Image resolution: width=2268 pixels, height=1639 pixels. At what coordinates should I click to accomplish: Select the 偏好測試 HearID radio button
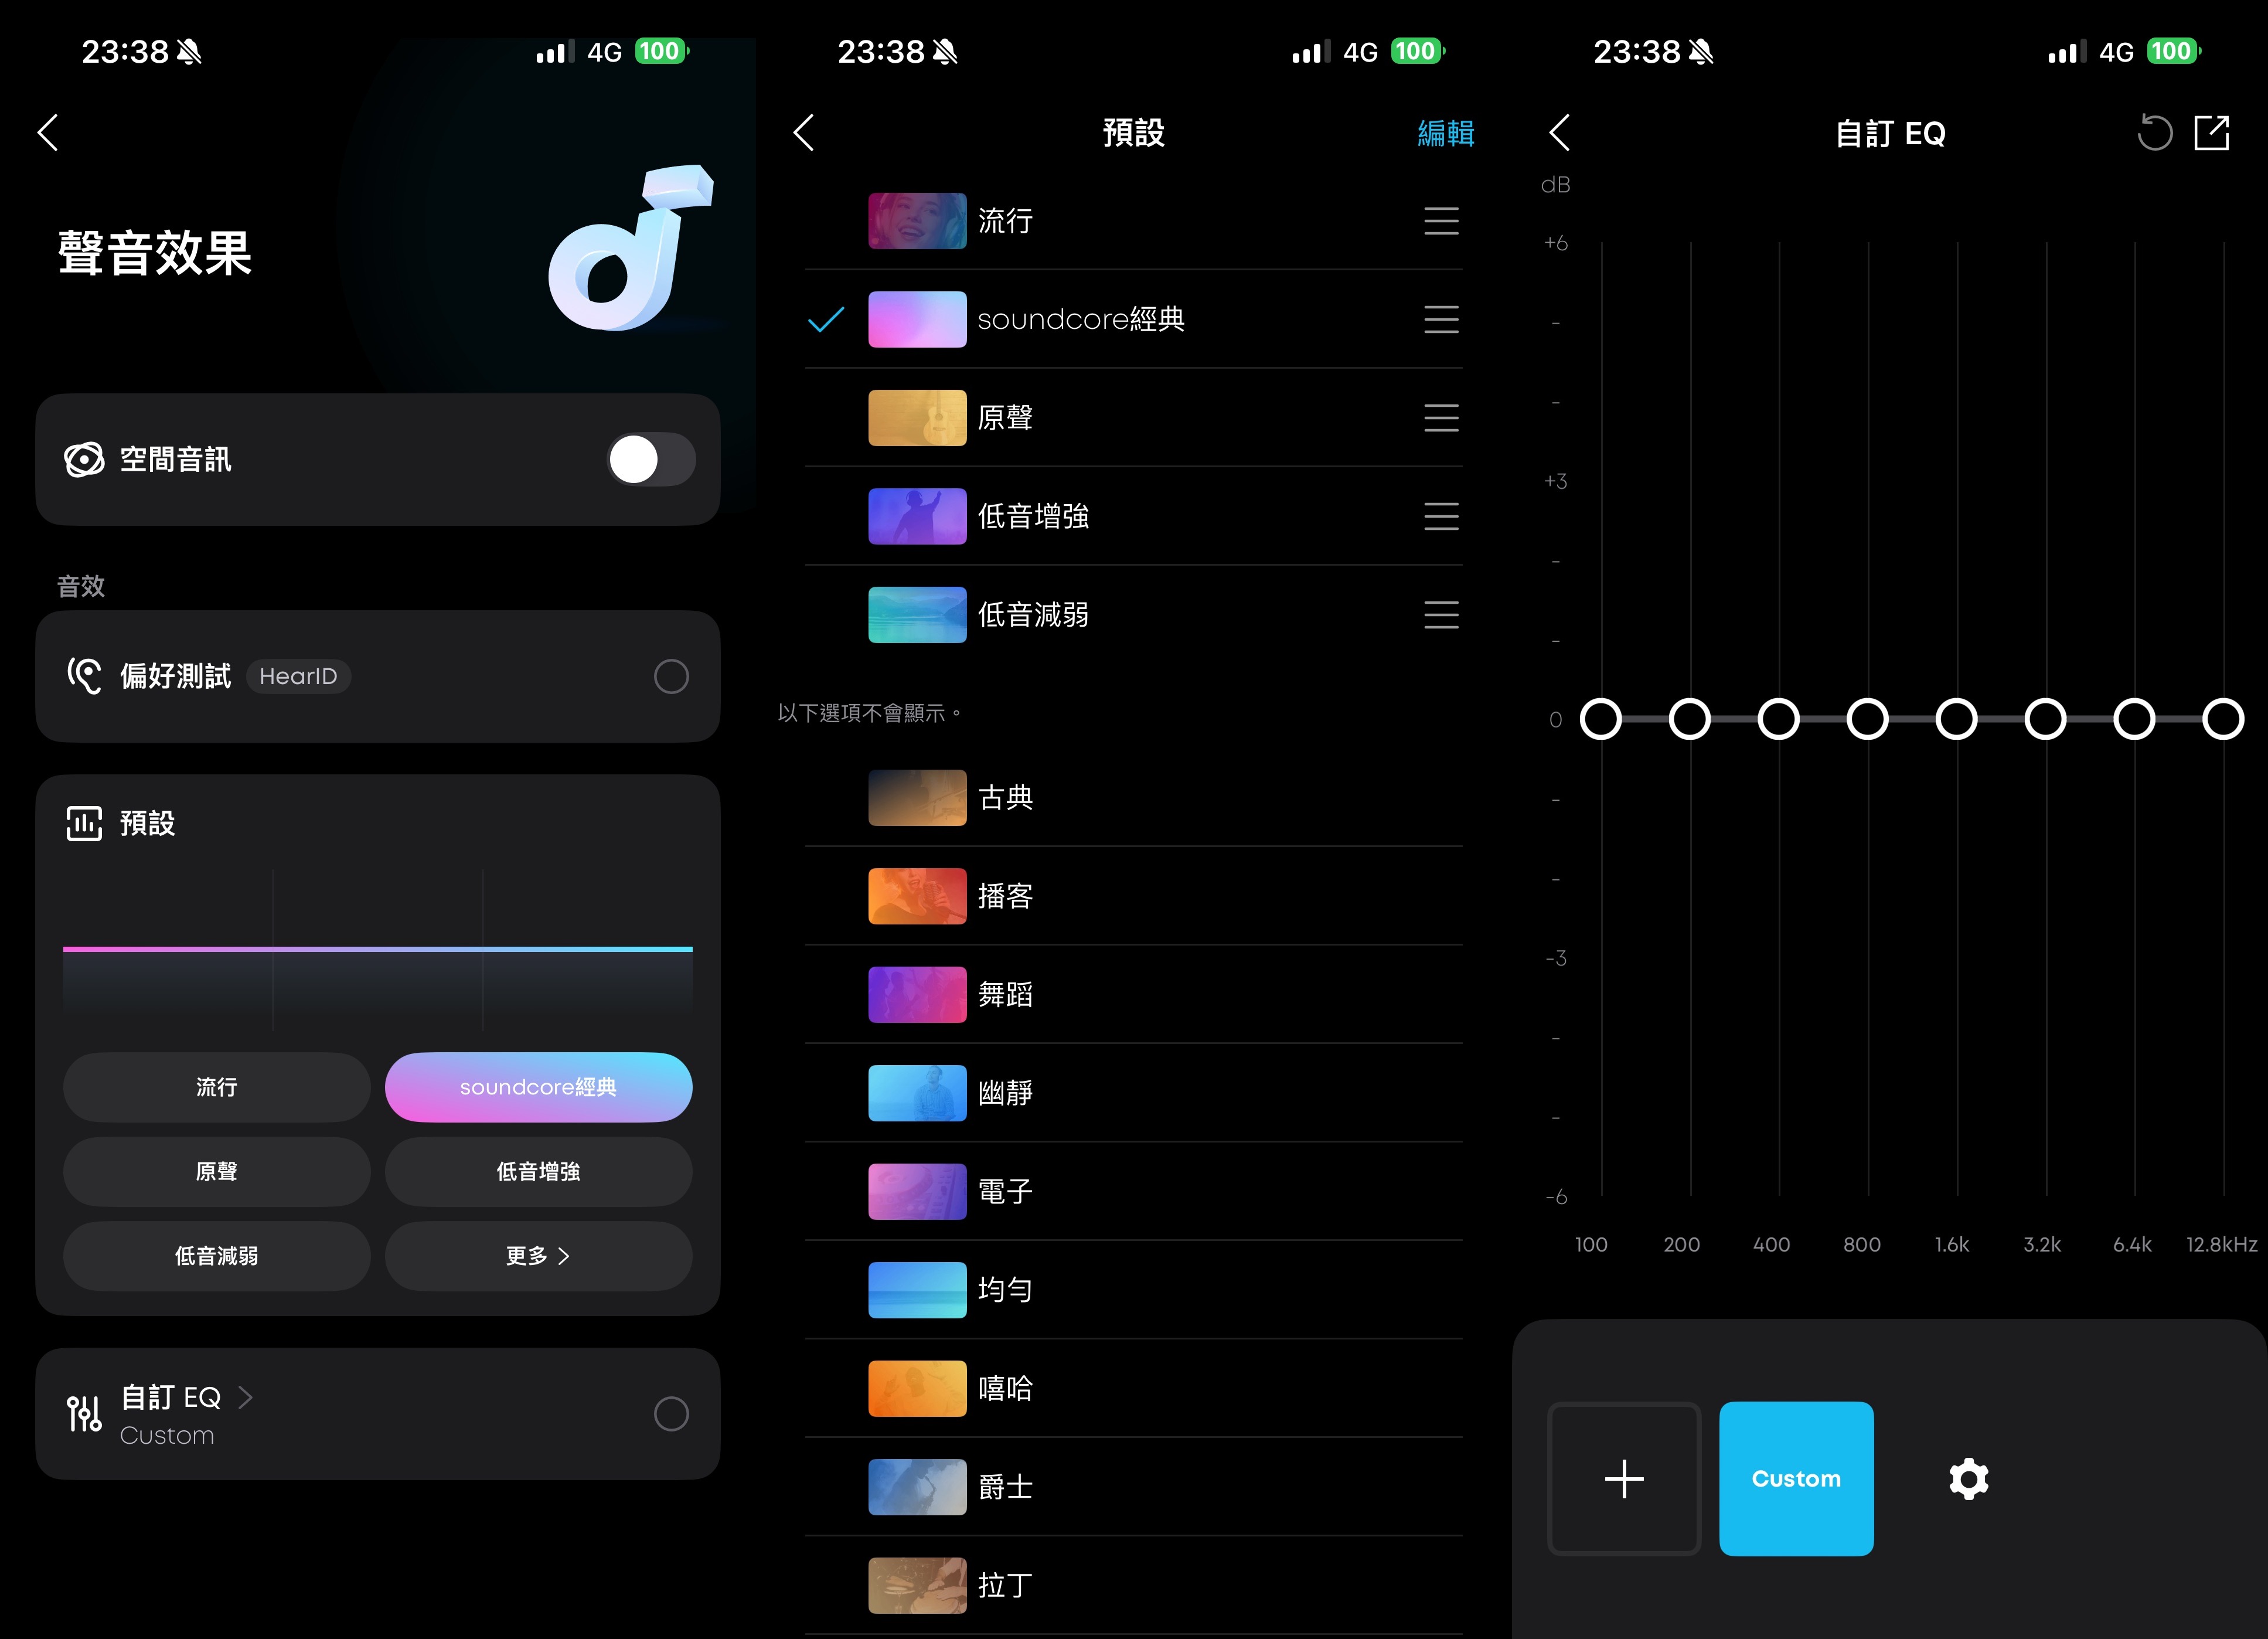click(671, 677)
